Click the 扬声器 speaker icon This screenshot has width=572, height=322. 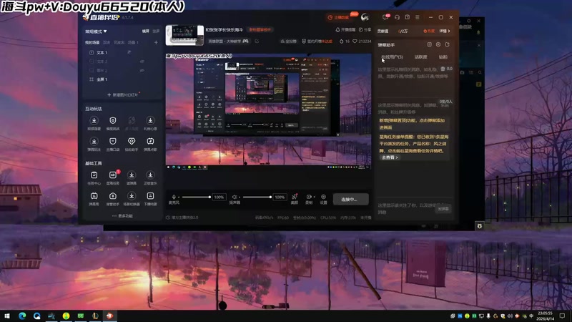click(235, 197)
